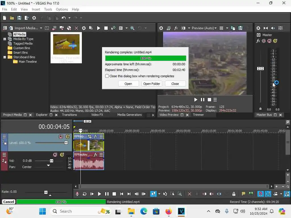The width and height of the screenshot is (291, 218).
Task: Mute video track 1
Action: [x=61, y=137]
